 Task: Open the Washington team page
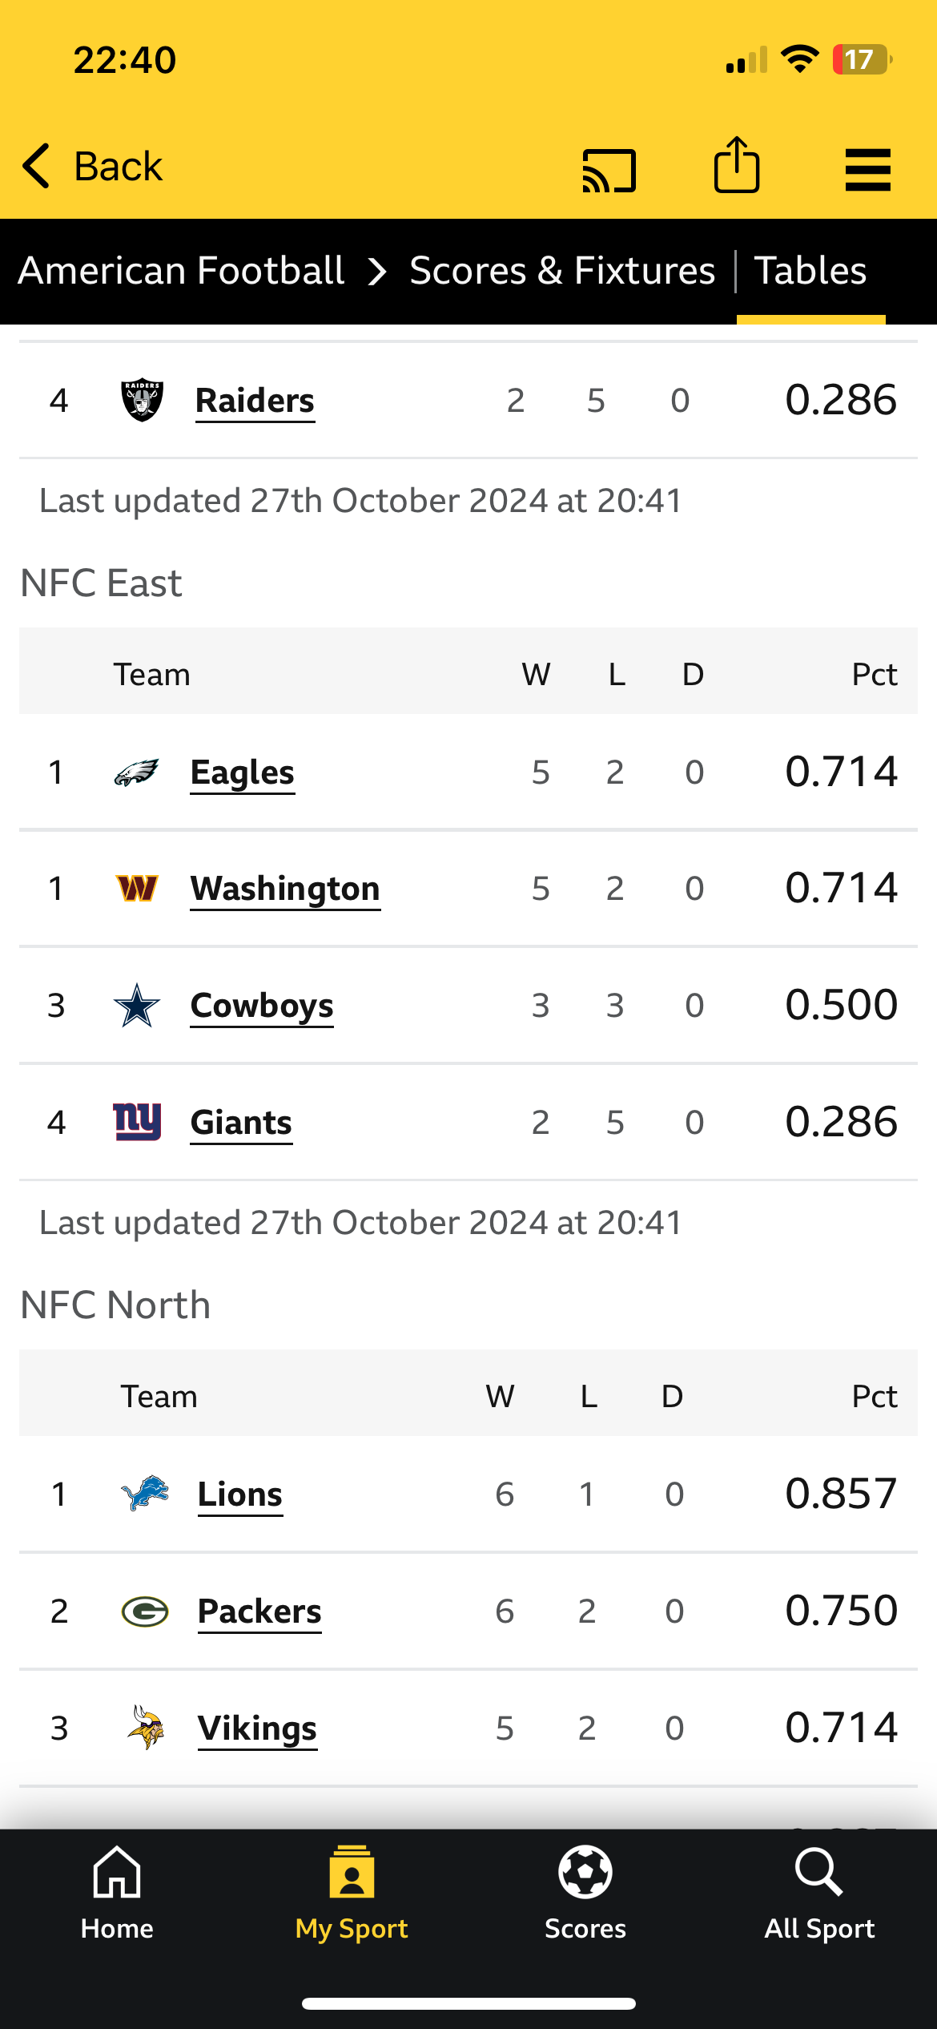pyautogui.click(x=285, y=889)
